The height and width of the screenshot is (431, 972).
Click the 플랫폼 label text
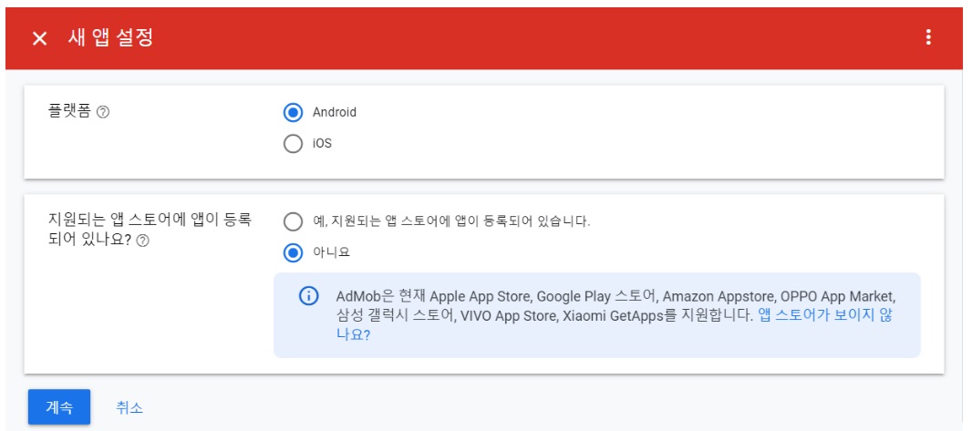[x=69, y=112]
